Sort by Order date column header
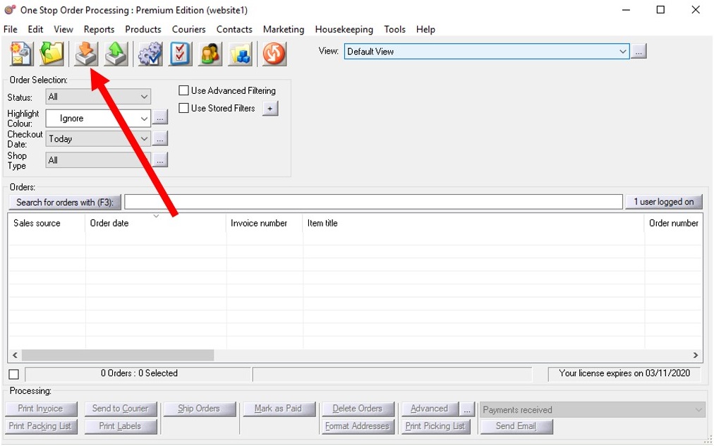 [156, 223]
